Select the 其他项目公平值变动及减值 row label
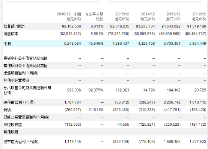 (26, 66)
